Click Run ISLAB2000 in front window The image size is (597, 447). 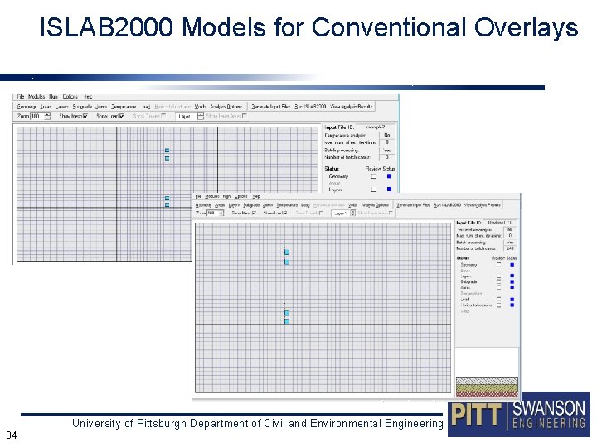(448, 205)
